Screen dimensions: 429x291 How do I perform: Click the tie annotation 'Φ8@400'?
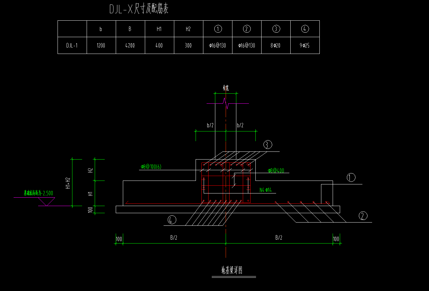click(276, 171)
